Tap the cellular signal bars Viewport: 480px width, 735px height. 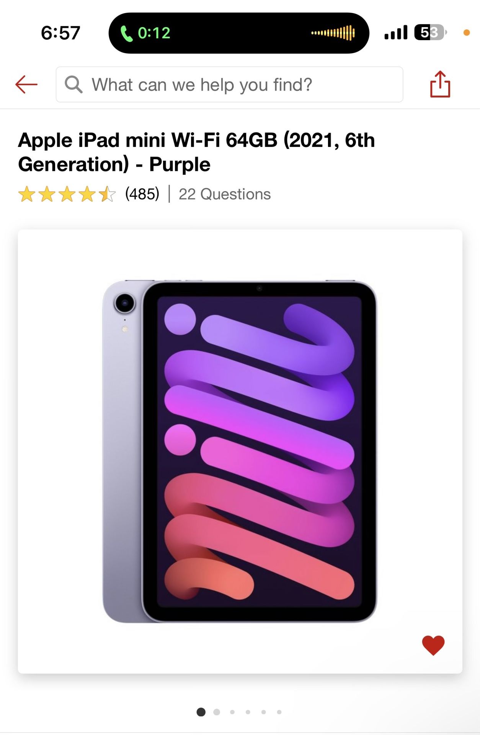(396, 33)
